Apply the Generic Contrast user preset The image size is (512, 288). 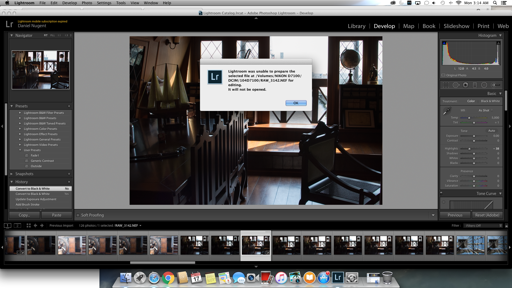(42, 161)
